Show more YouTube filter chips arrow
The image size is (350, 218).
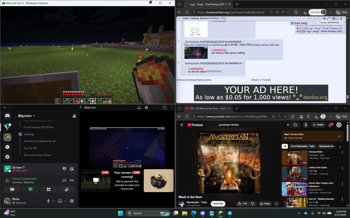tap(340, 147)
